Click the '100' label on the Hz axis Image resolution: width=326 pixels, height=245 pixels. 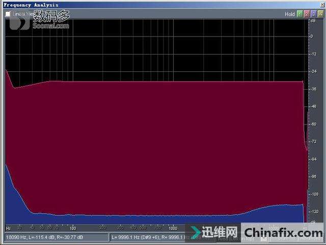73,228
